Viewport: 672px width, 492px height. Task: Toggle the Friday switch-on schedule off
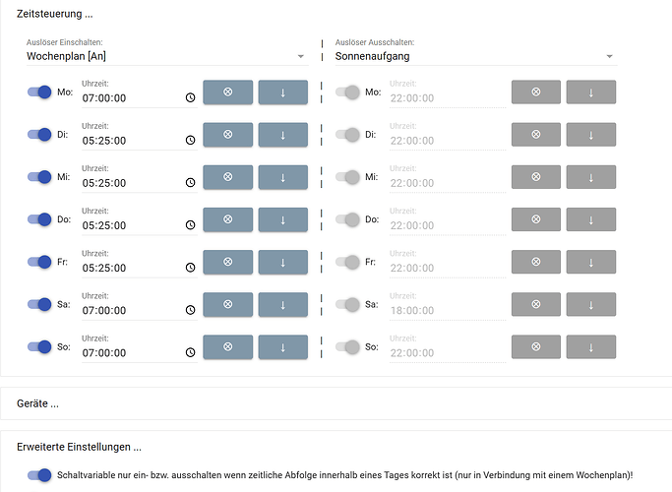click(39, 262)
